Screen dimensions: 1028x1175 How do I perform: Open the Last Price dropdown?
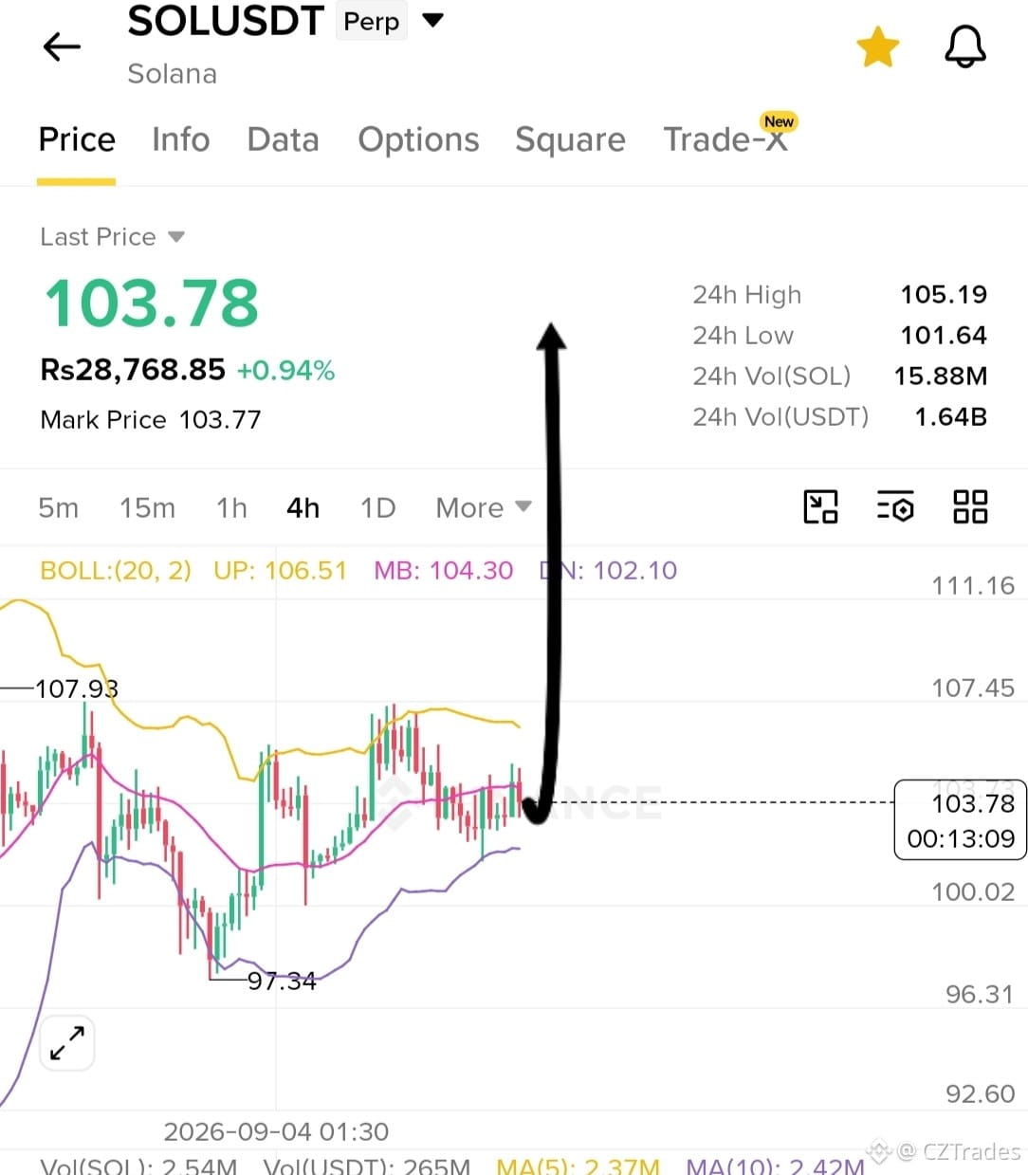tap(112, 236)
